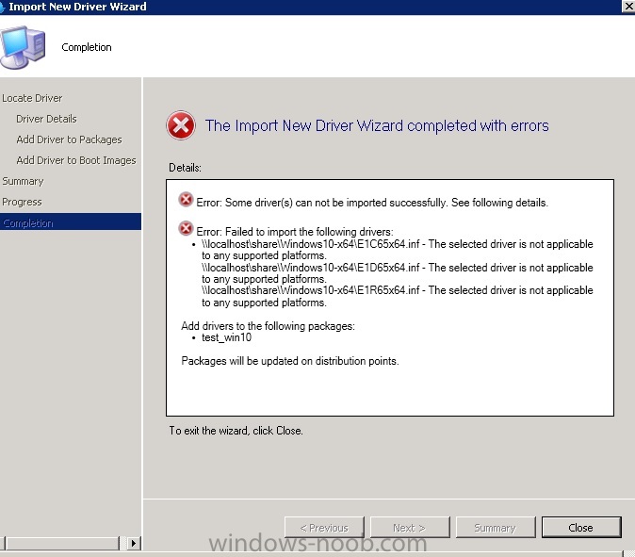The width and height of the screenshot is (635, 557).
Task: Open the Driver Details step
Action: pos(46,119)
